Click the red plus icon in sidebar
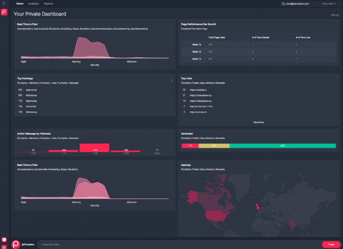Viewport: 343px width, 249px height. click(x=4, y=247)
